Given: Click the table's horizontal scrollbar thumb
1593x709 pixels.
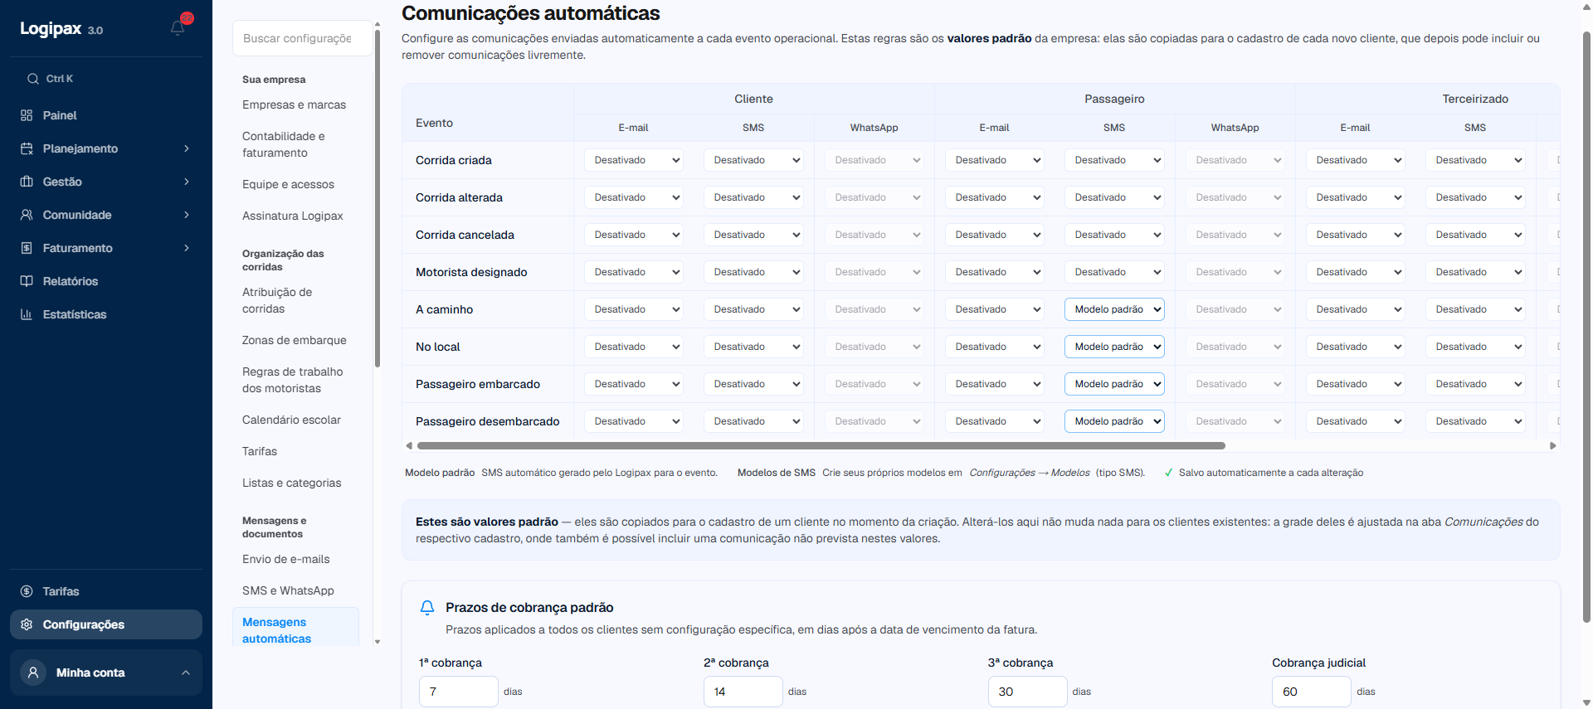Looking at the screenshot, I should (821, 446).
